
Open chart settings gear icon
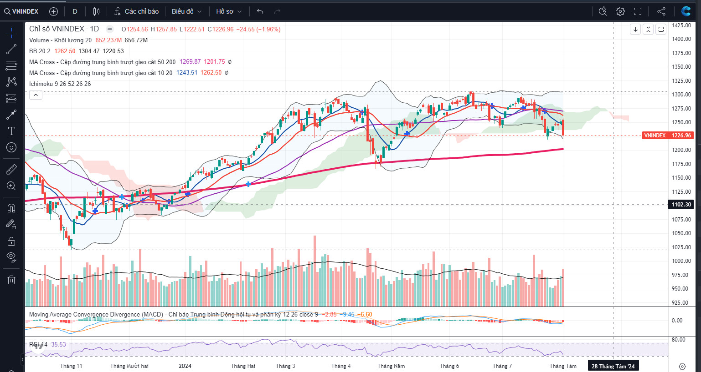(620, 11)
